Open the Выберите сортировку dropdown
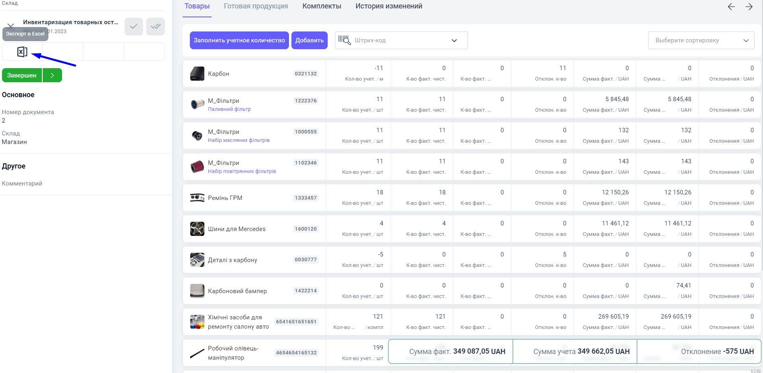The width and height of the screenshot is (763, 373). tap(701, 40)
